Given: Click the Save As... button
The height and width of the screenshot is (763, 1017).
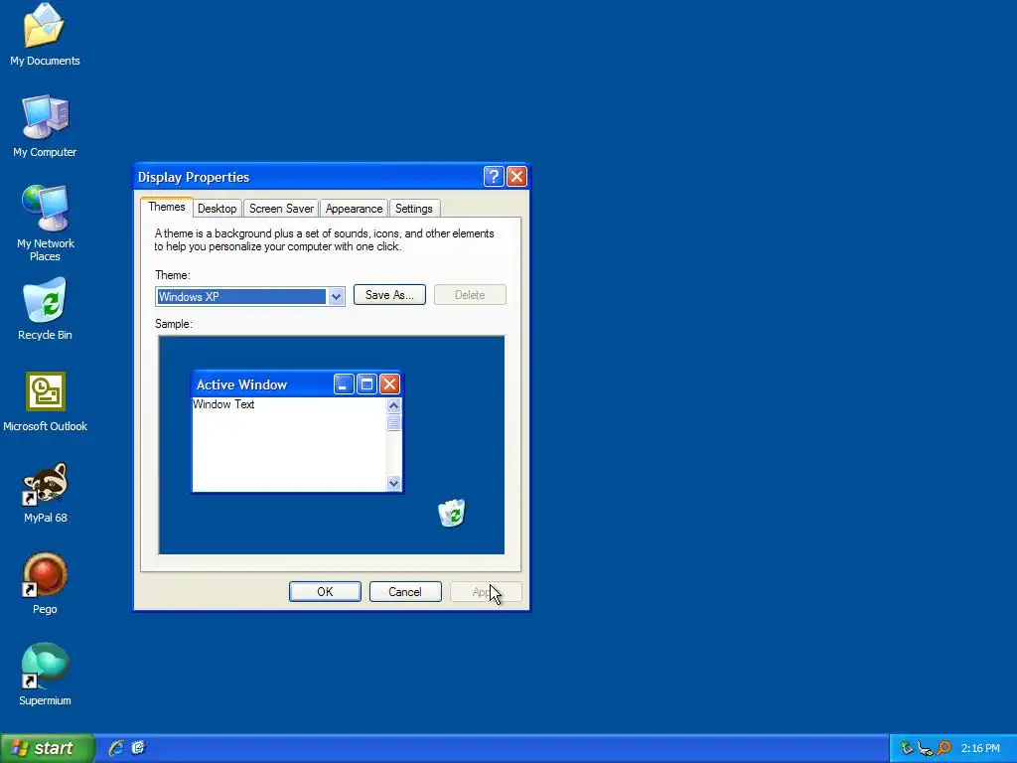Looking at the screenshot, I should [x=389, y=295].
